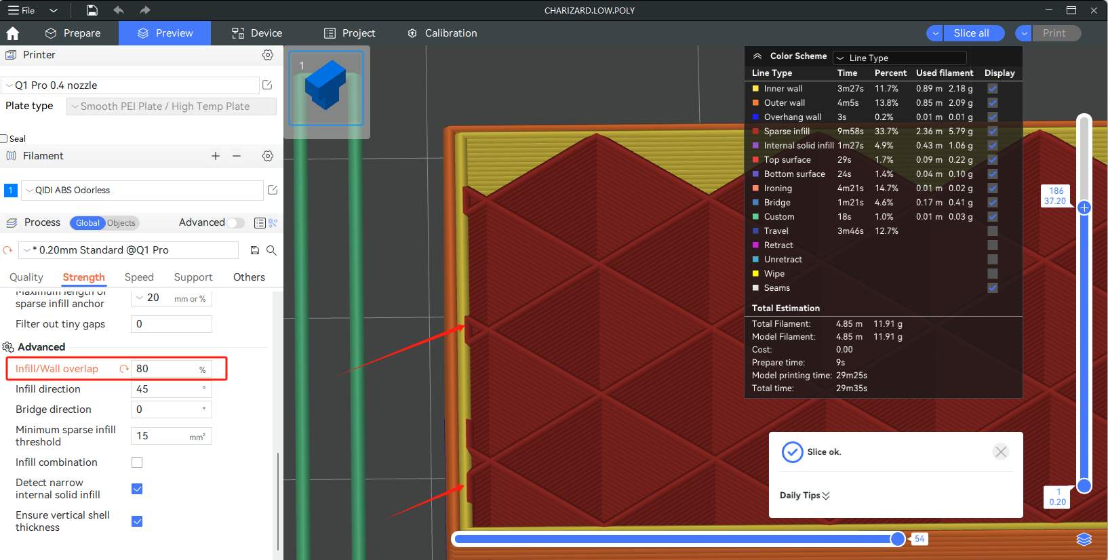Viewport: 1108px width, 560px height.
Task: Toggle the Advanced mode switch
Action: point(235,223)
